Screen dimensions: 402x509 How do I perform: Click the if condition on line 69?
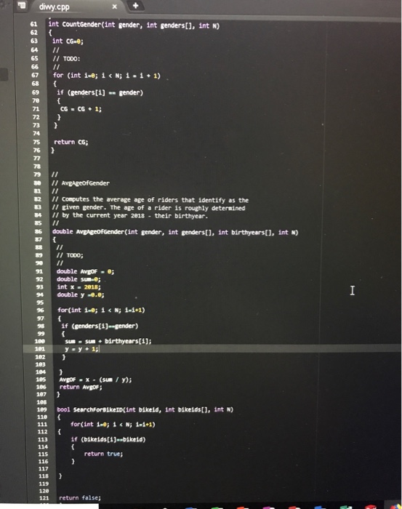point(100,92)
